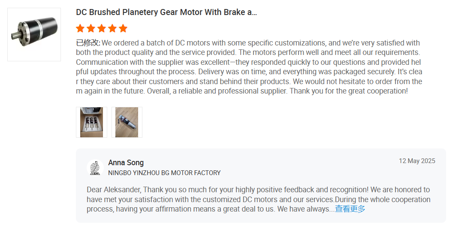Click the first orange rating star

80,28
